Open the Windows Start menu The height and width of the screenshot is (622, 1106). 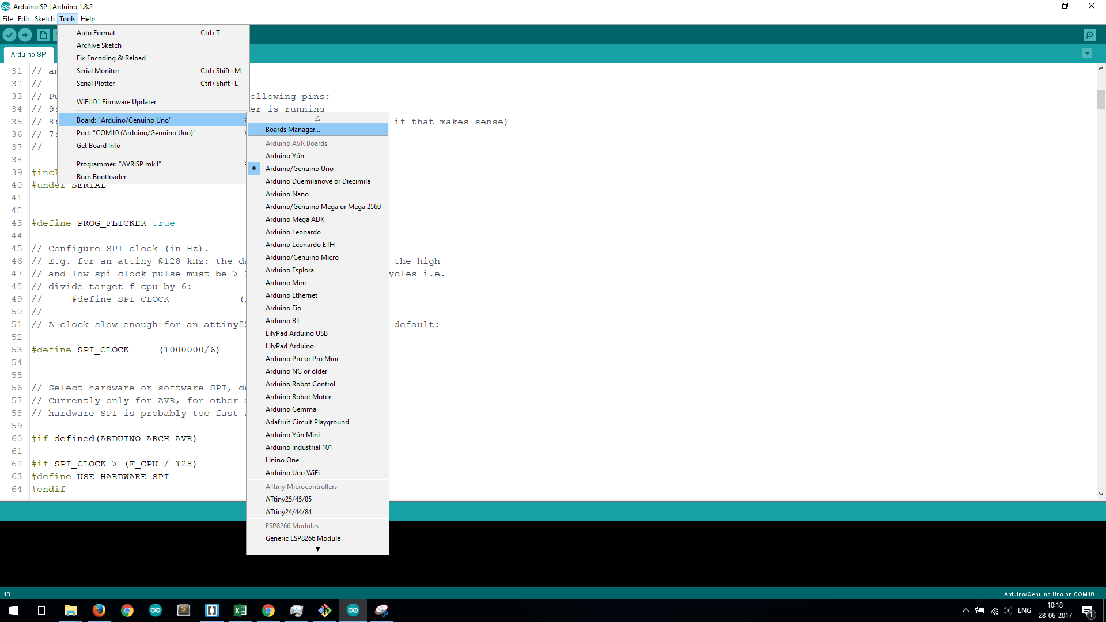click(x=14, y=610)
